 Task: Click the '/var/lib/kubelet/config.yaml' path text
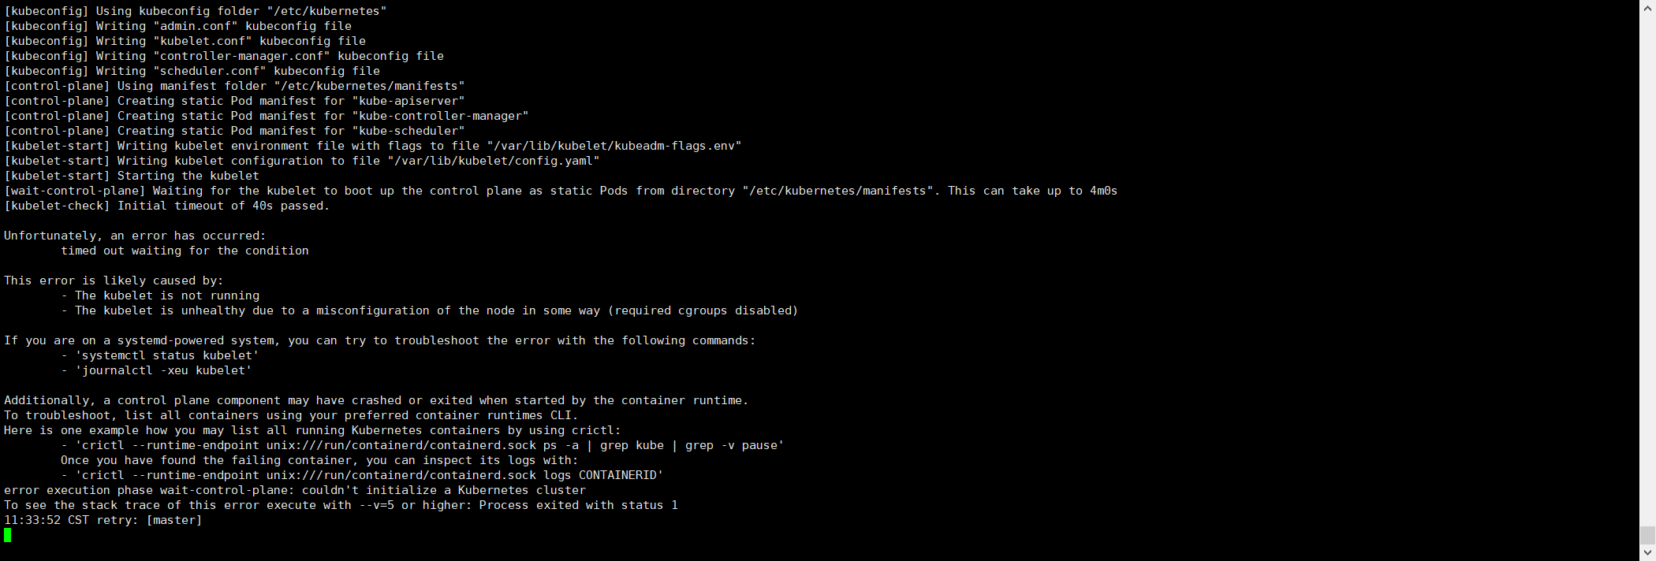coord(494,161)
